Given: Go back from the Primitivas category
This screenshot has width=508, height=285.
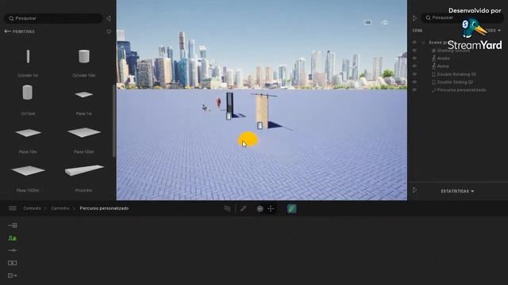Looking at the screenshot, I should [x=7, y=32].
